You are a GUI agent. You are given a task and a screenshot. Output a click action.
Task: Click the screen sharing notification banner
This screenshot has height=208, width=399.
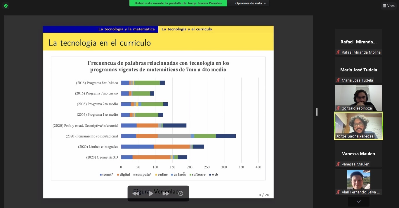[x=178, y=3]
